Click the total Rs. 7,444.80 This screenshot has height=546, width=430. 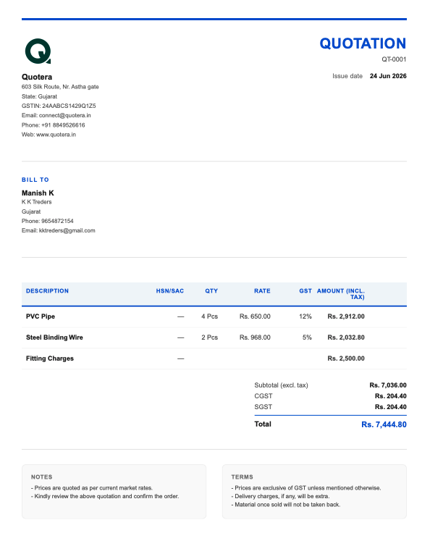(x=384, y=424)
